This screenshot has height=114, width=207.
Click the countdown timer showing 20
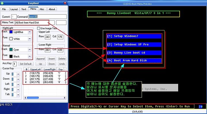[201, 107]
